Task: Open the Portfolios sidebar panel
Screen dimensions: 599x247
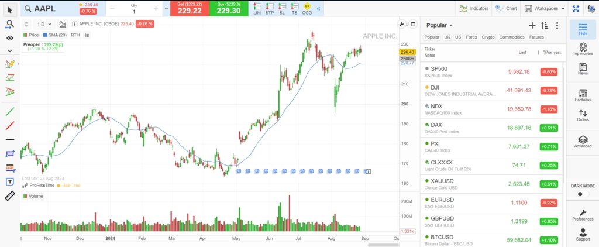Action: [583, 95]
